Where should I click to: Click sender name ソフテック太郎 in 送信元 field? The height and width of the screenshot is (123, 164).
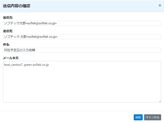15,23
